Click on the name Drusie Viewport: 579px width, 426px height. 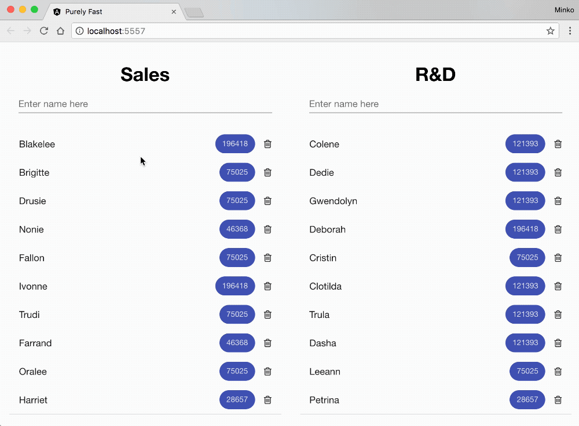click(x=32, y=201)
